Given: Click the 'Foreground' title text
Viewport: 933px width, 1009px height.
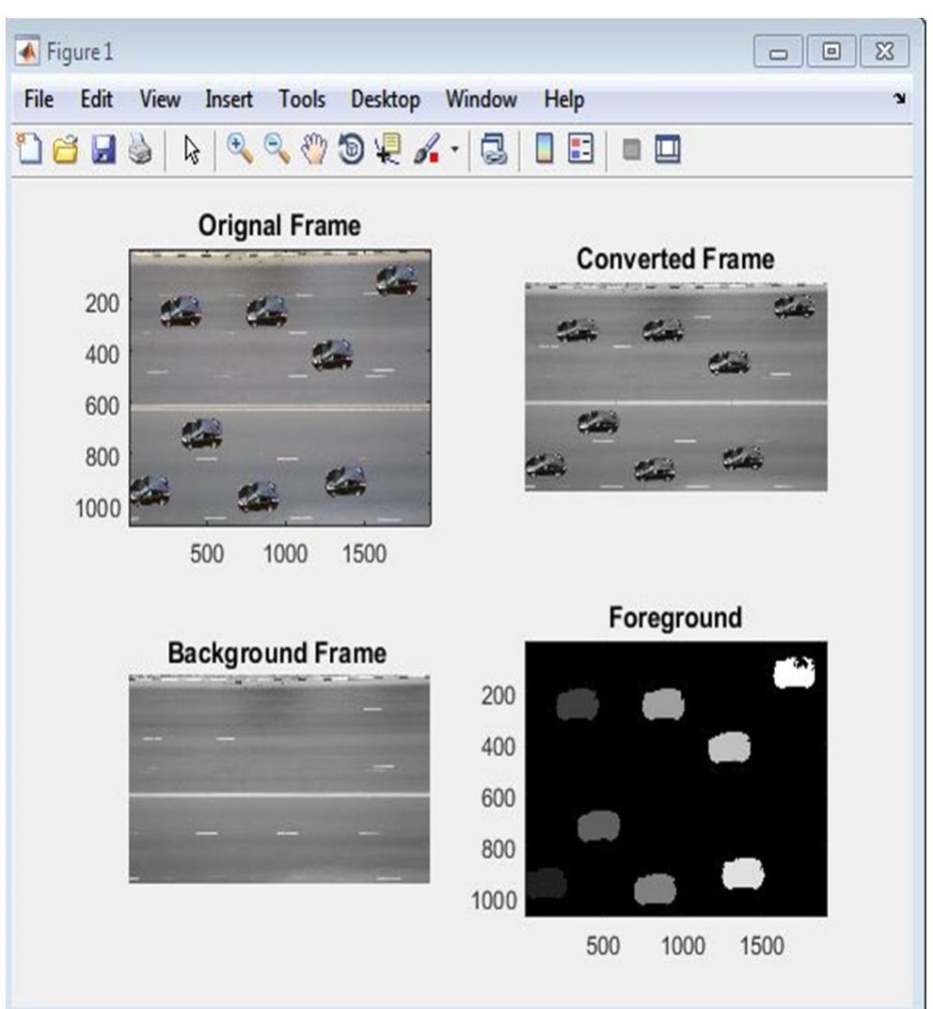Looking at the screenshot, I should tap(675, 618).
